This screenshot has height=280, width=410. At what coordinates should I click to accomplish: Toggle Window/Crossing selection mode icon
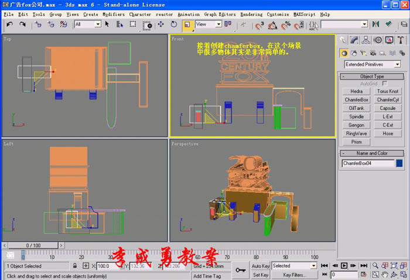coord(147,25)
